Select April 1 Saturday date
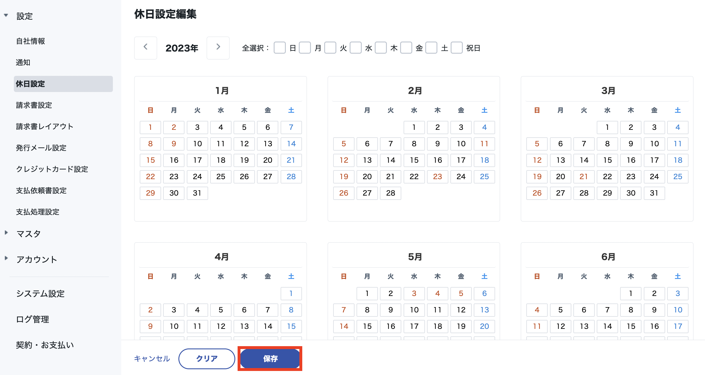 click(x=291, y=293)
